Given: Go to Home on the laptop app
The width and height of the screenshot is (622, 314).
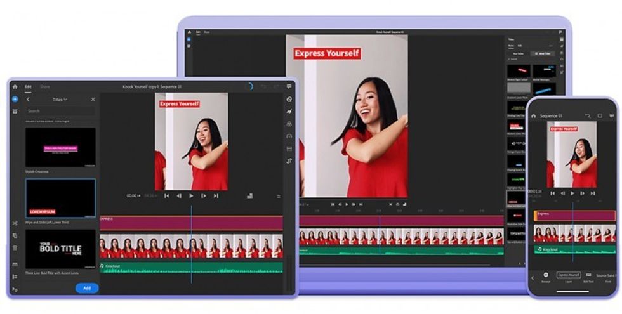Looking at the screenshot, I should (x=189, y=32).
